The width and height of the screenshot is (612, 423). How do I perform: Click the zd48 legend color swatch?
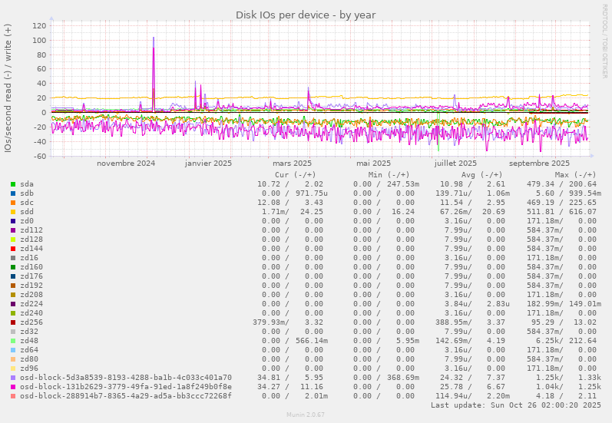point(13,341)
